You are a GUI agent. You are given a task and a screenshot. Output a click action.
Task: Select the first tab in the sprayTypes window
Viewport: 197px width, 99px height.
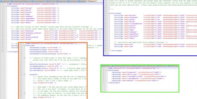(106, 66)
